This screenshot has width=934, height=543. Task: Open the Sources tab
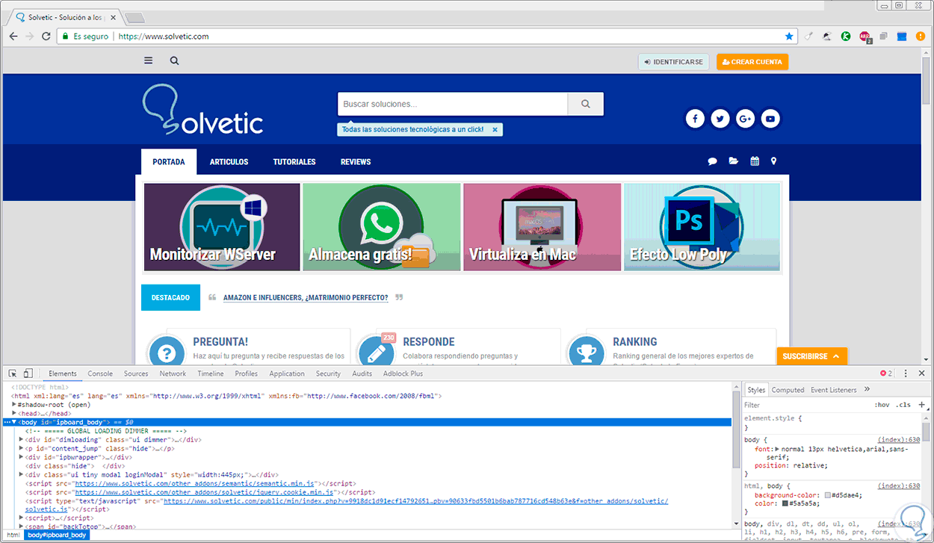[136, 373]
